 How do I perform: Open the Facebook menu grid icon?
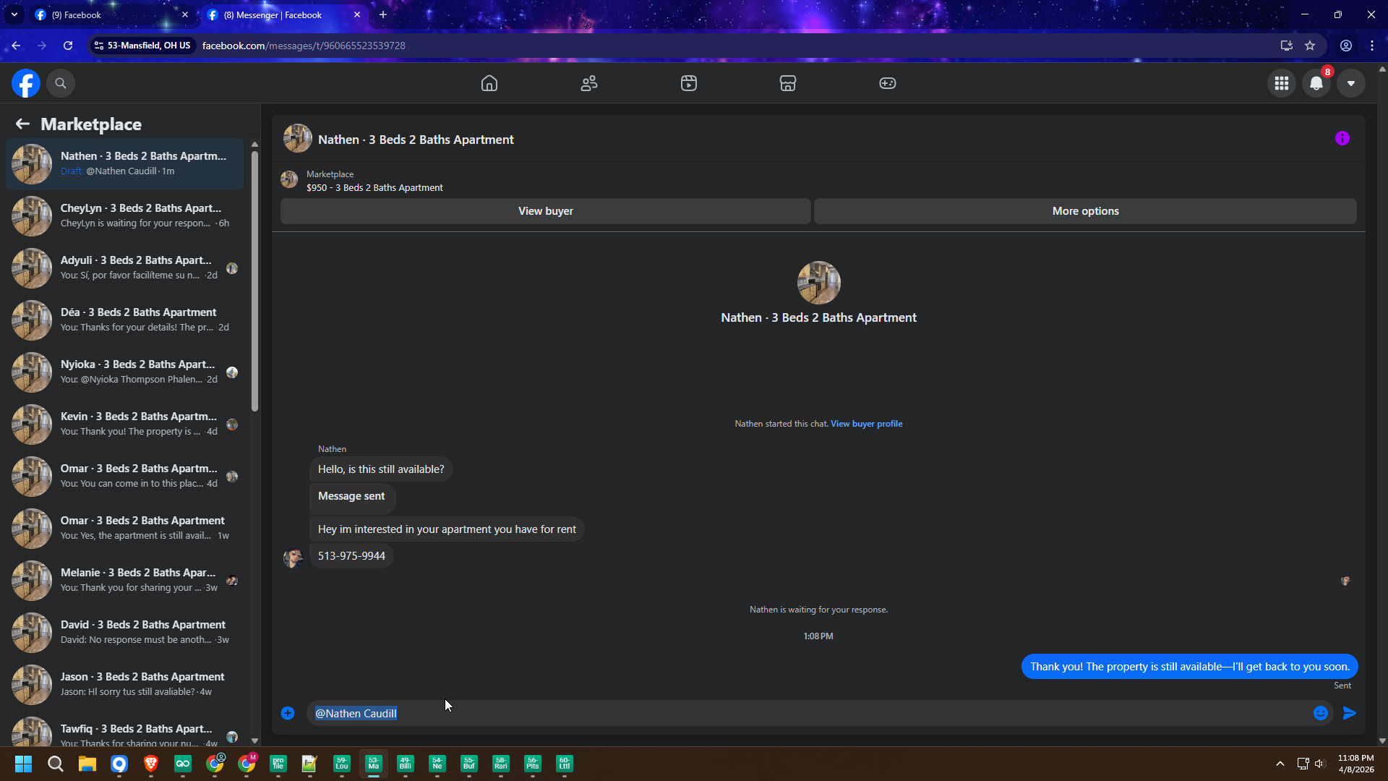1282,83
